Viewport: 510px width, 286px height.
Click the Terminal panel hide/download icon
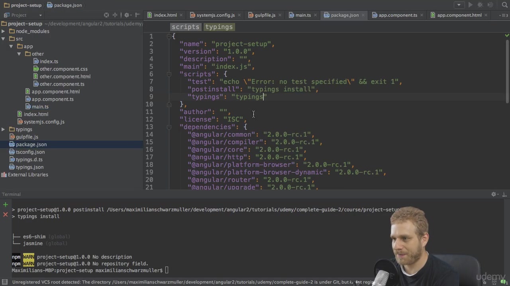coord(504,194)
